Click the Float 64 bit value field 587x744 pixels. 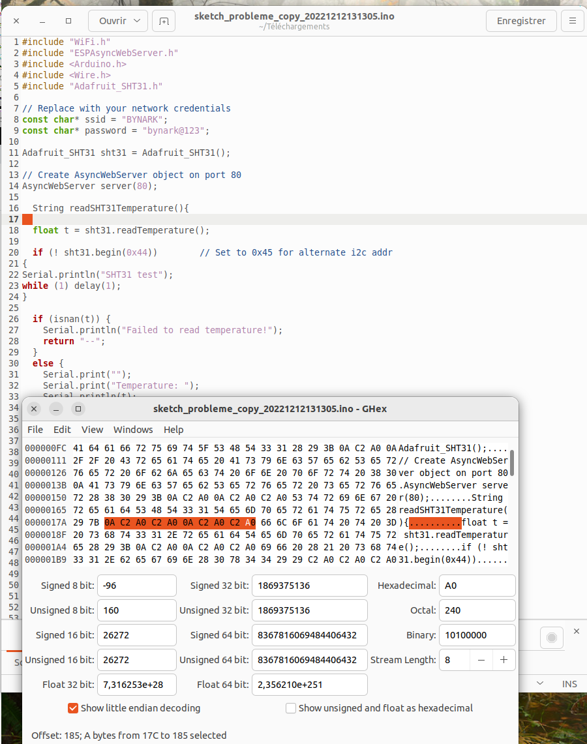[x=309, y=684]
